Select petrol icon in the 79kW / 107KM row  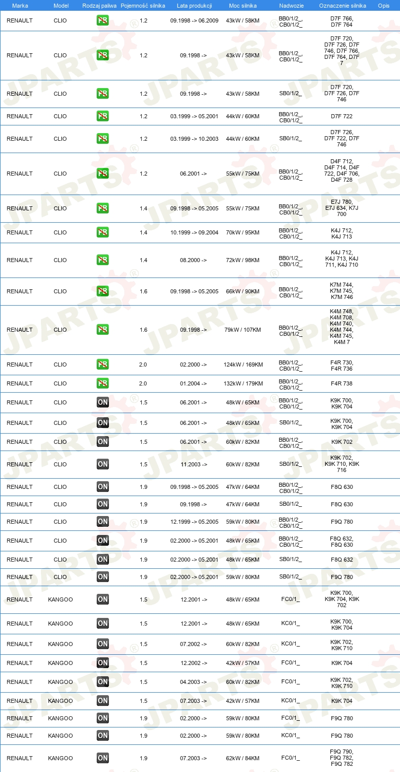pyautogui.click(x=103, y=330)
